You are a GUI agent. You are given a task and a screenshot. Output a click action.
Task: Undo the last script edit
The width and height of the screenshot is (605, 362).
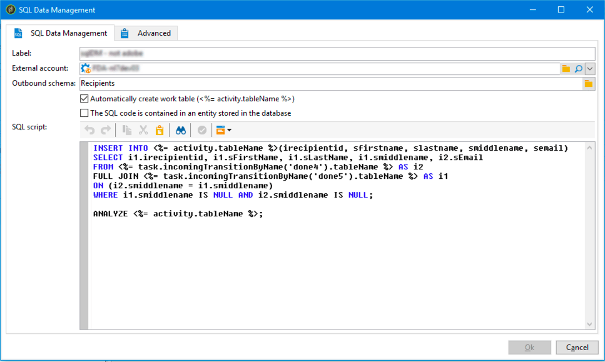pyautogui.click(x=89, y=130)
